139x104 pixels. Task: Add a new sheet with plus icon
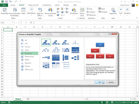tap(28, 99)
